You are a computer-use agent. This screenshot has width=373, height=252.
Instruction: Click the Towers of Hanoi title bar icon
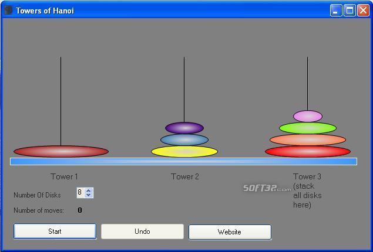[9, 11]
